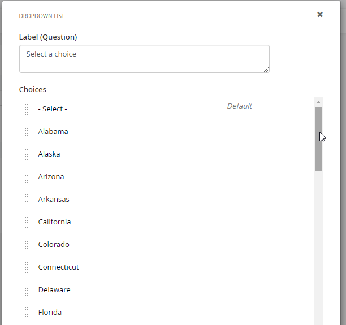This screenshot has width=346, height=325.
Task: Click the choices list scrollbar thumb
Action: tap(319, 138)
